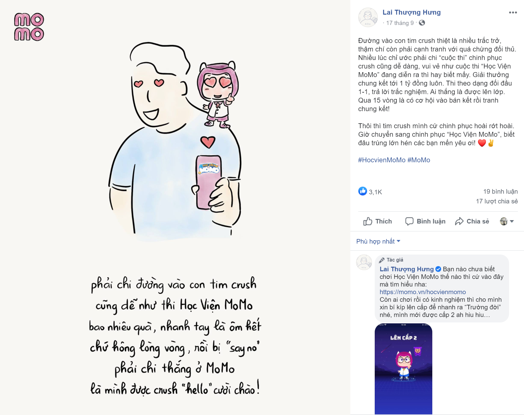Click the #MoMo hashtag
The height and width of the screenshot is (415, 524).
point(419,160)
